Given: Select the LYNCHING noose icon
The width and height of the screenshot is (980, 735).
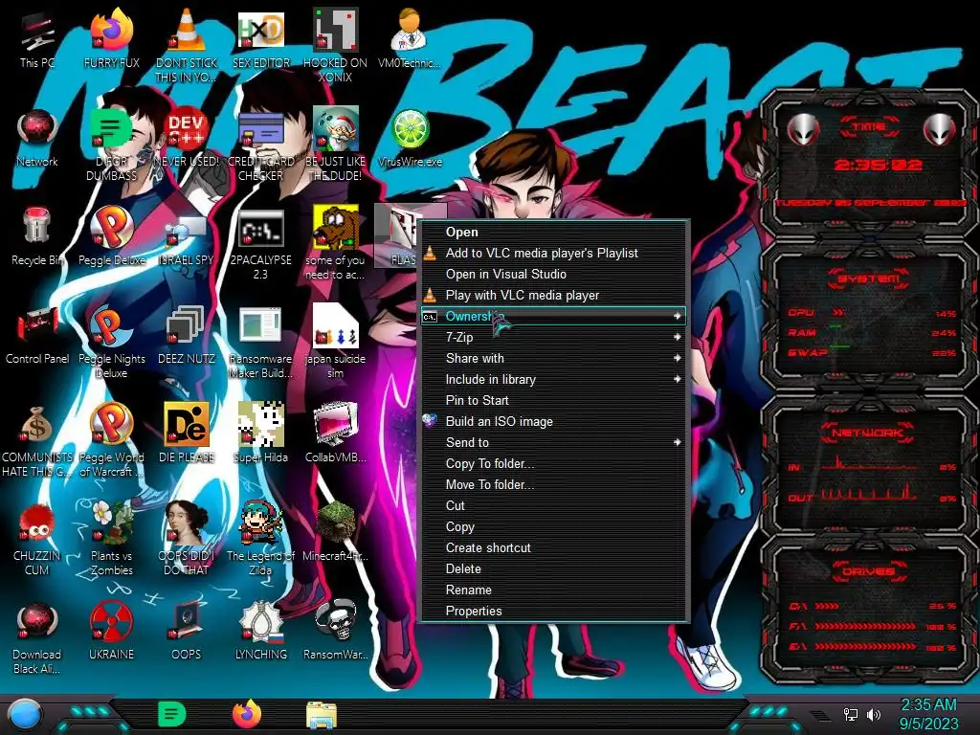Looking at the screenshot, I should coord(260,632).
